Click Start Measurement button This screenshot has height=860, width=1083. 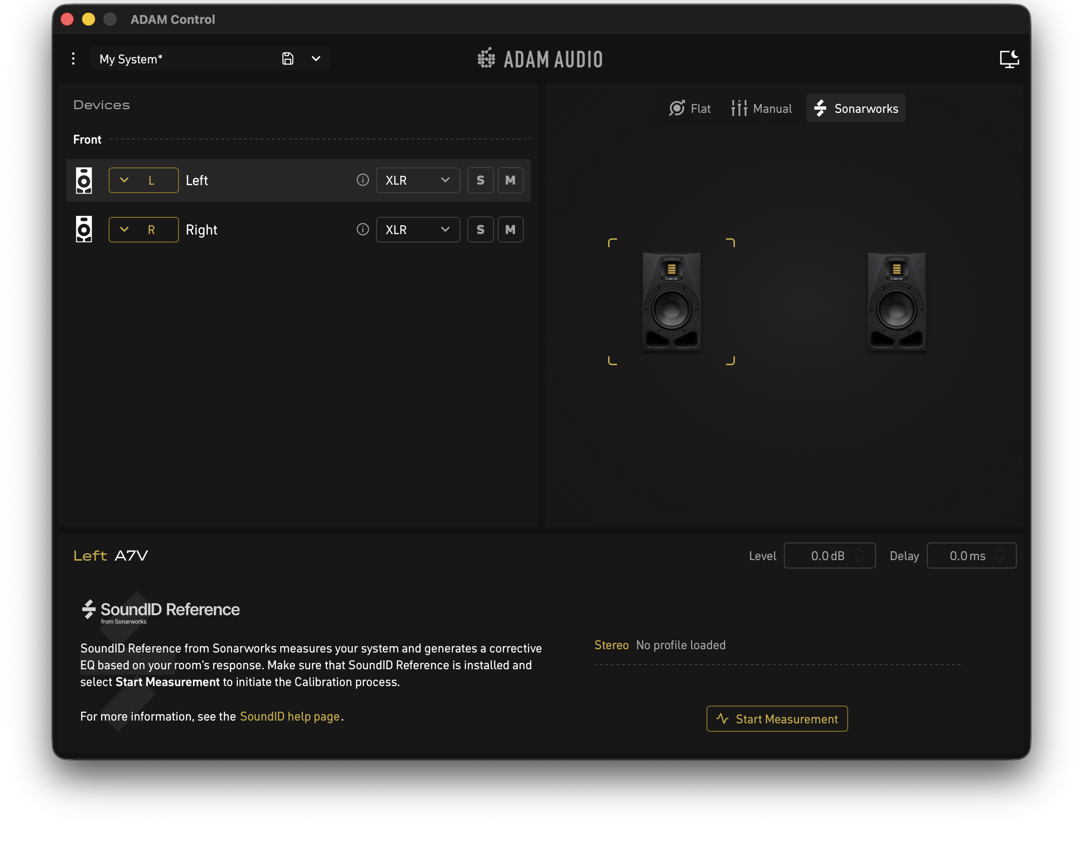tap(777, 719)
